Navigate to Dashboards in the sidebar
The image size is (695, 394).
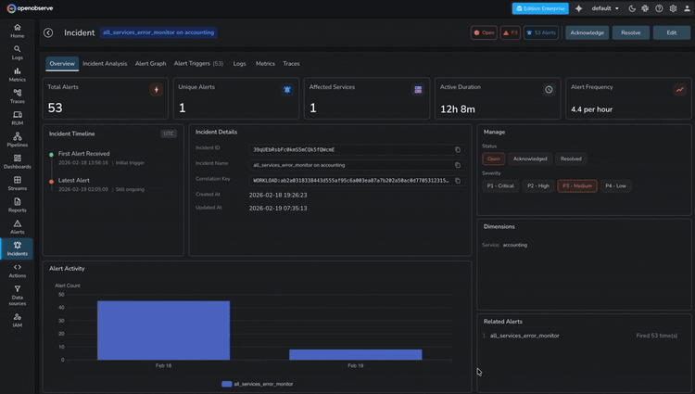[x=17, y=161]
